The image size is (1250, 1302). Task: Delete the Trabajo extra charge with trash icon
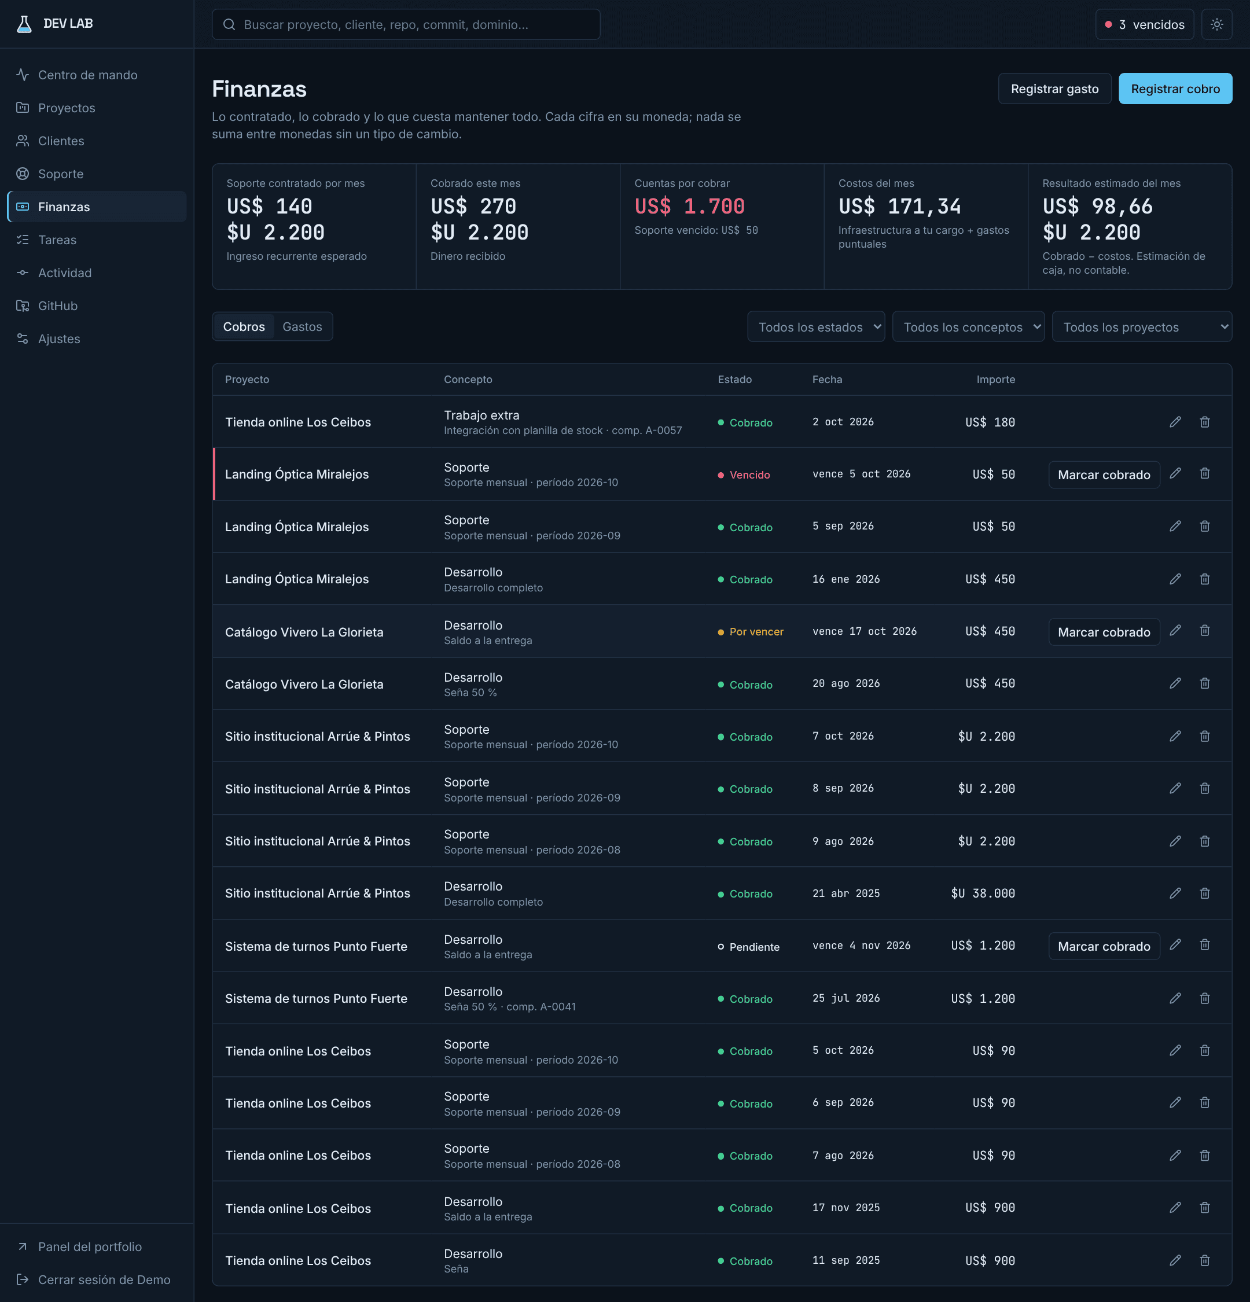[x=1204, y=422]
